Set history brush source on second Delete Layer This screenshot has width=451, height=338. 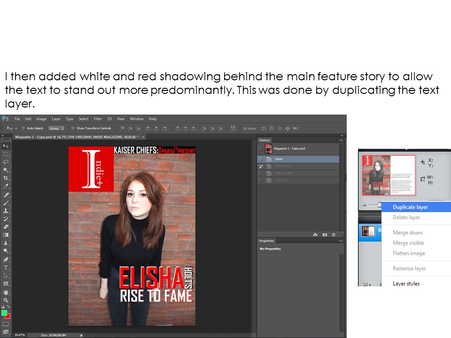(261, 173)
